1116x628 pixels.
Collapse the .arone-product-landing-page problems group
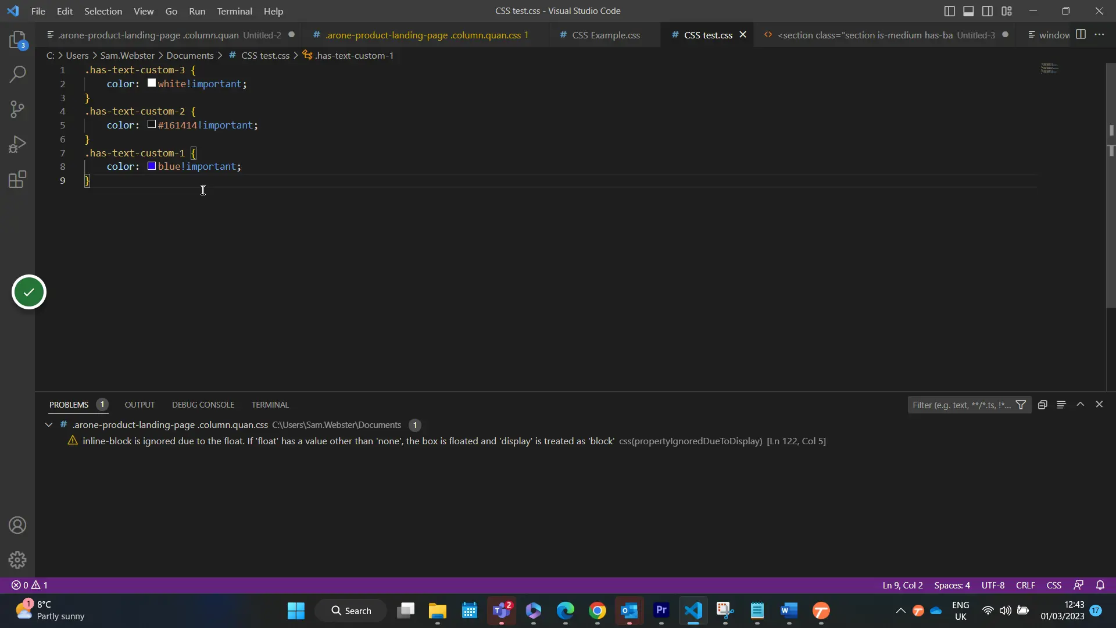click(x=49, y=425)
